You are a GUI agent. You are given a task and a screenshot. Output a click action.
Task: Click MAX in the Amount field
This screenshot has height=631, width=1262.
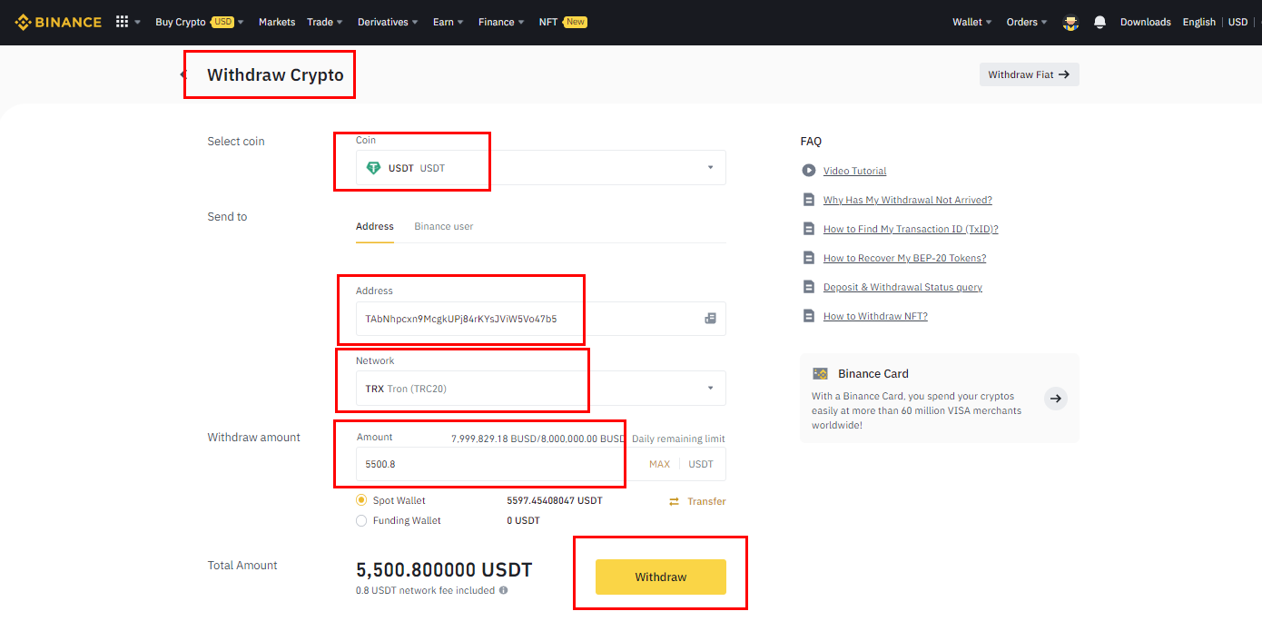pos(659,464)
